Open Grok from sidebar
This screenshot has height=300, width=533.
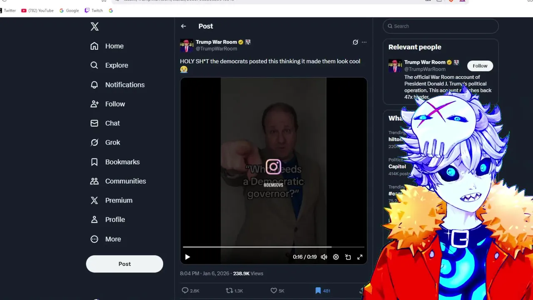(105, 142)
